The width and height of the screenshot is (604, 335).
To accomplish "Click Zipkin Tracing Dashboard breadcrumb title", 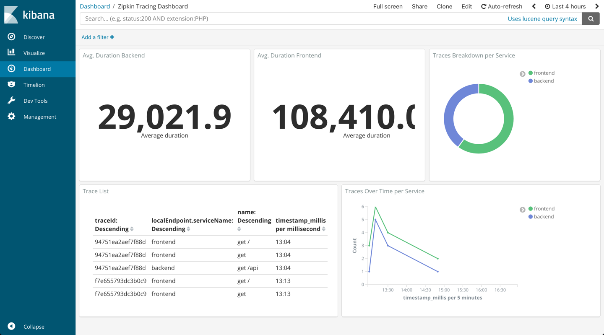I will point(153,6).
